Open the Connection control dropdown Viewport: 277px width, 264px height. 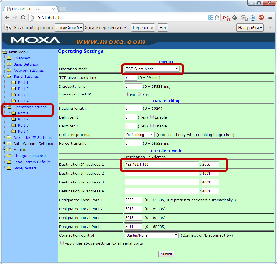[151, 235]
